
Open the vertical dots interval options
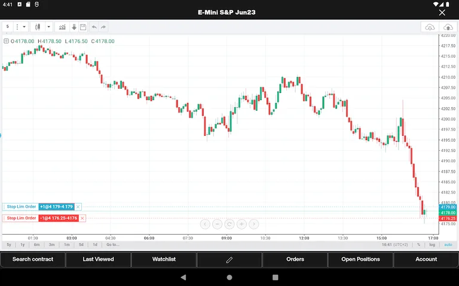[x=17, y=27]
